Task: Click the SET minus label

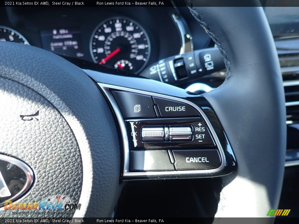Action: click(x=200, y=138)
